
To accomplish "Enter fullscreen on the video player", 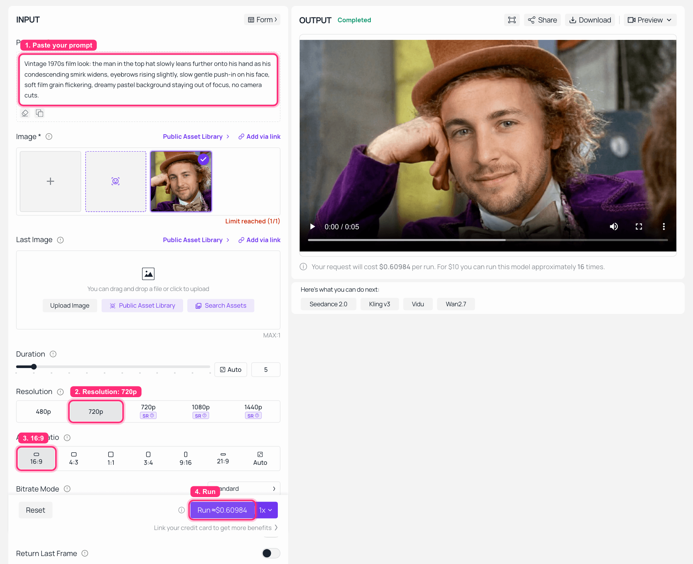I will click(639, 227).
